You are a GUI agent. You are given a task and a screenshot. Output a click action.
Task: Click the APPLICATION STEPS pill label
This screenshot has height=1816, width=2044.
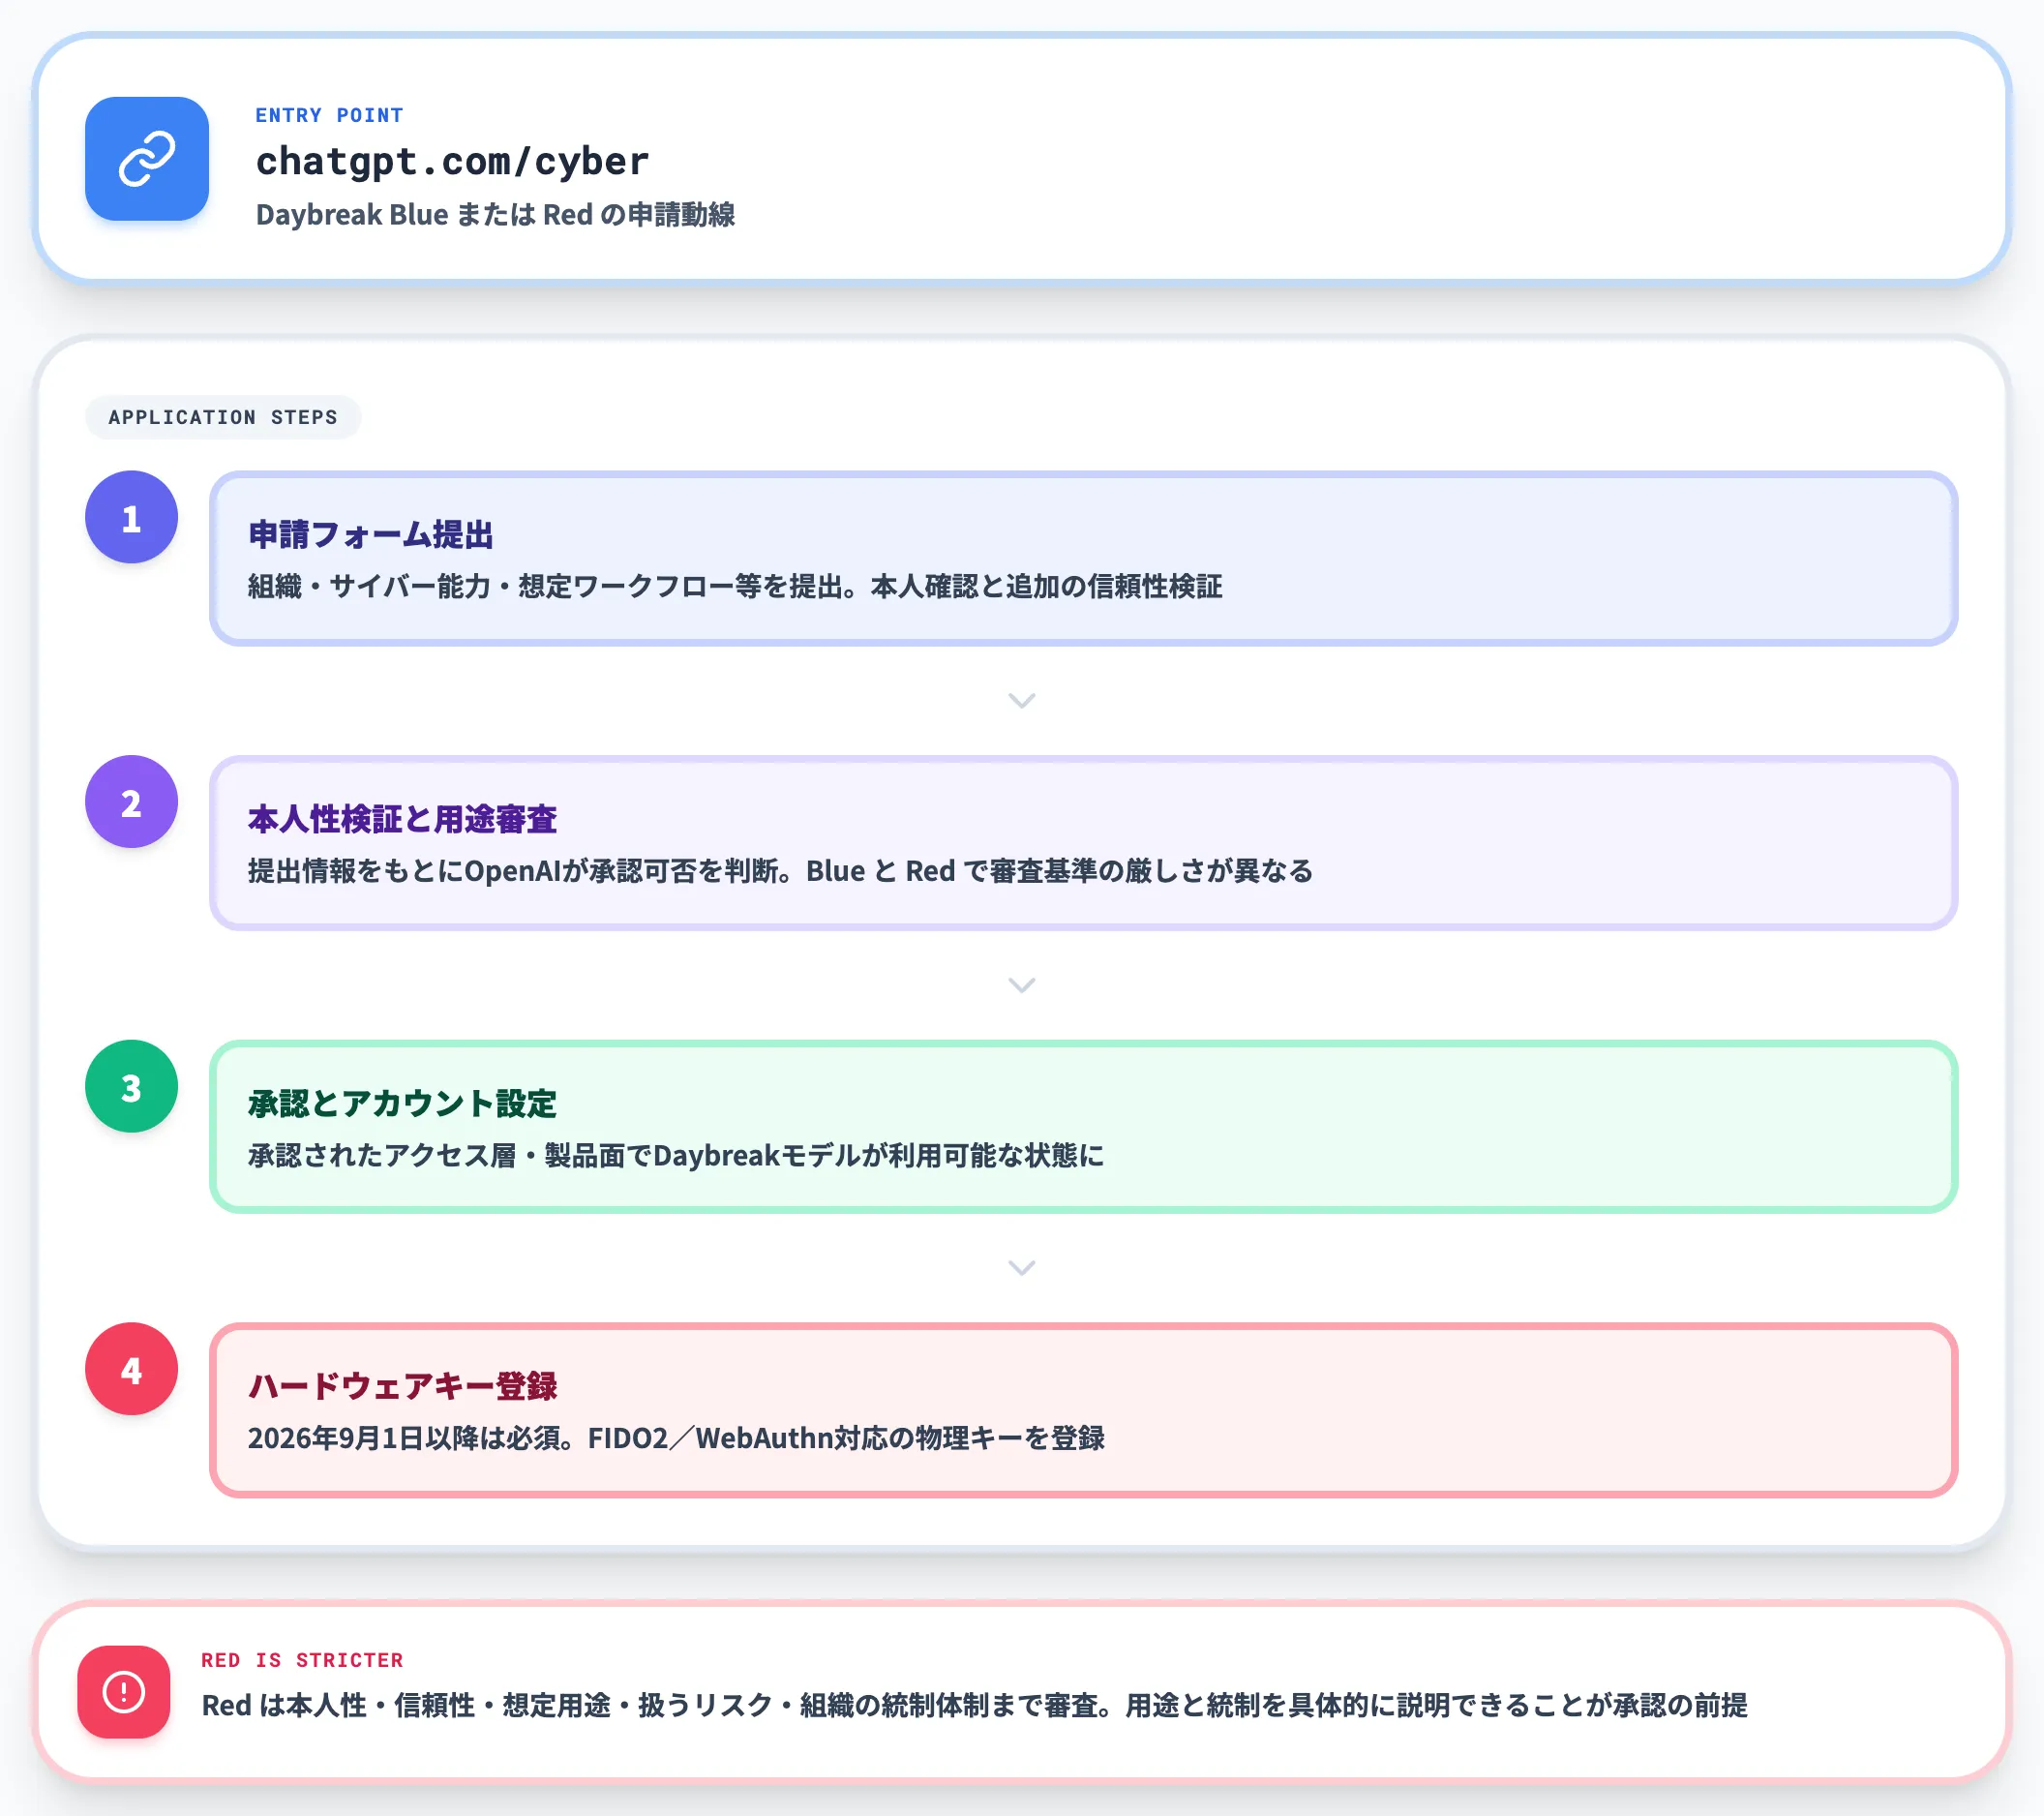(223, 417)
